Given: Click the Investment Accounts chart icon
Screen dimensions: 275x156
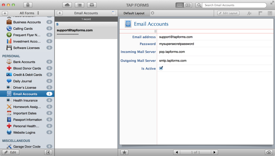Looking at the screenshot, I should (x=9, y=41).
